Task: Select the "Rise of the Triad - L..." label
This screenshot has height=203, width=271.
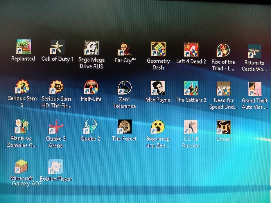Action: (223, 65)
